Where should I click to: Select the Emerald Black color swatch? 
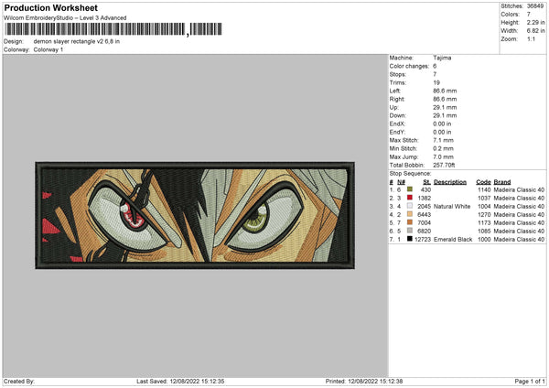click(410, 239)
